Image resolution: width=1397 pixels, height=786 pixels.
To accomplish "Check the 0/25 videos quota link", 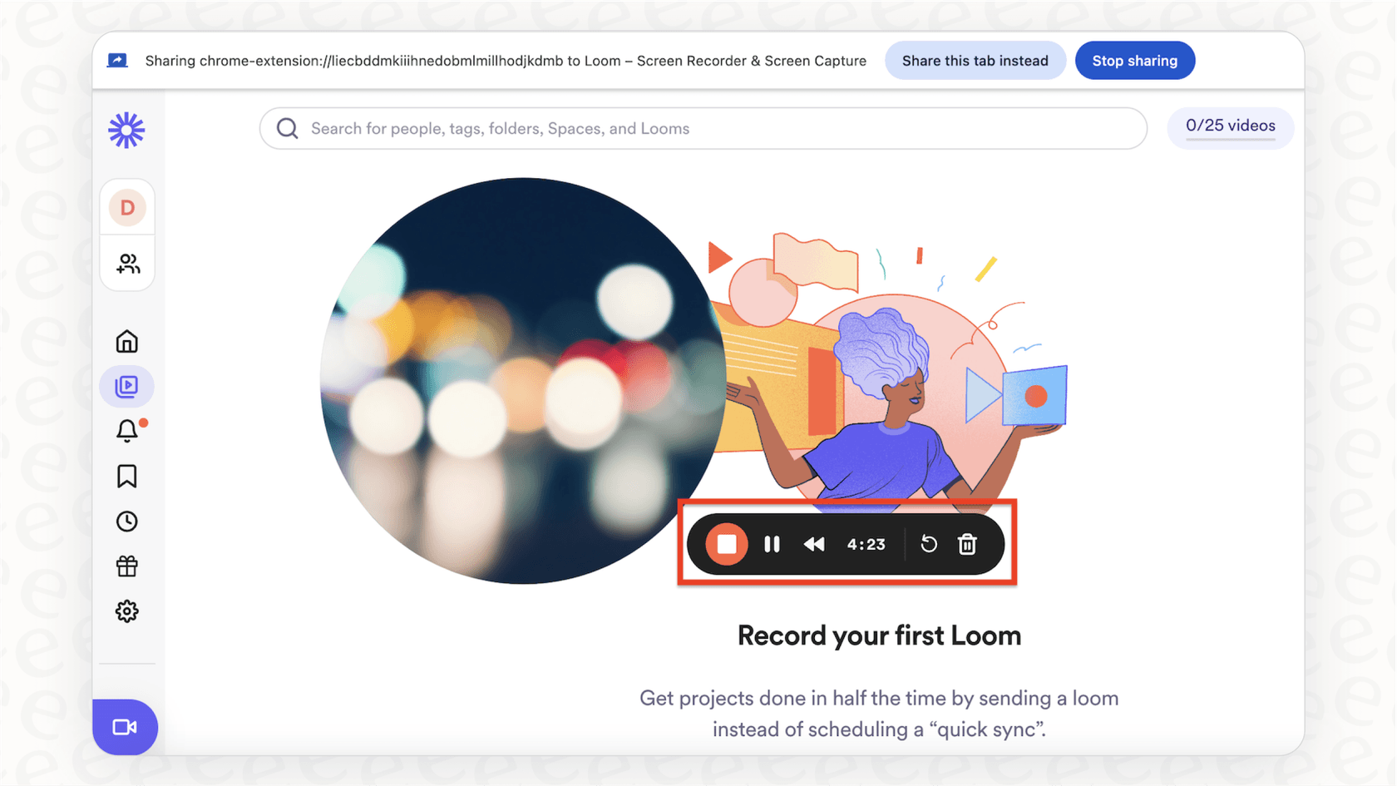I will (x=1231, y=126).
